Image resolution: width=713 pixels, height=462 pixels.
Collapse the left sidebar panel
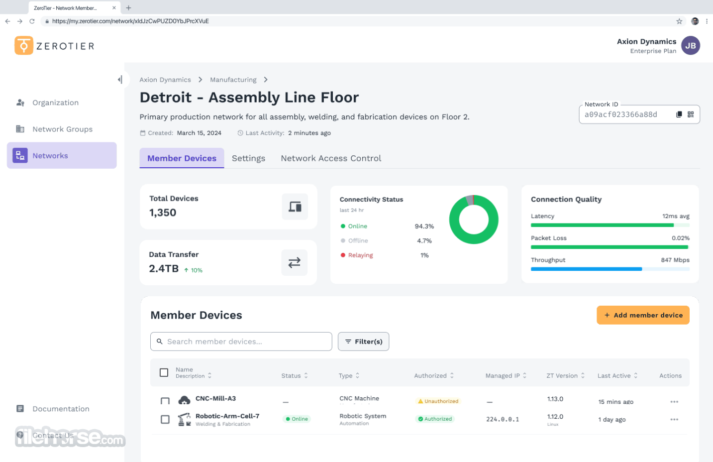pos(120,80)
